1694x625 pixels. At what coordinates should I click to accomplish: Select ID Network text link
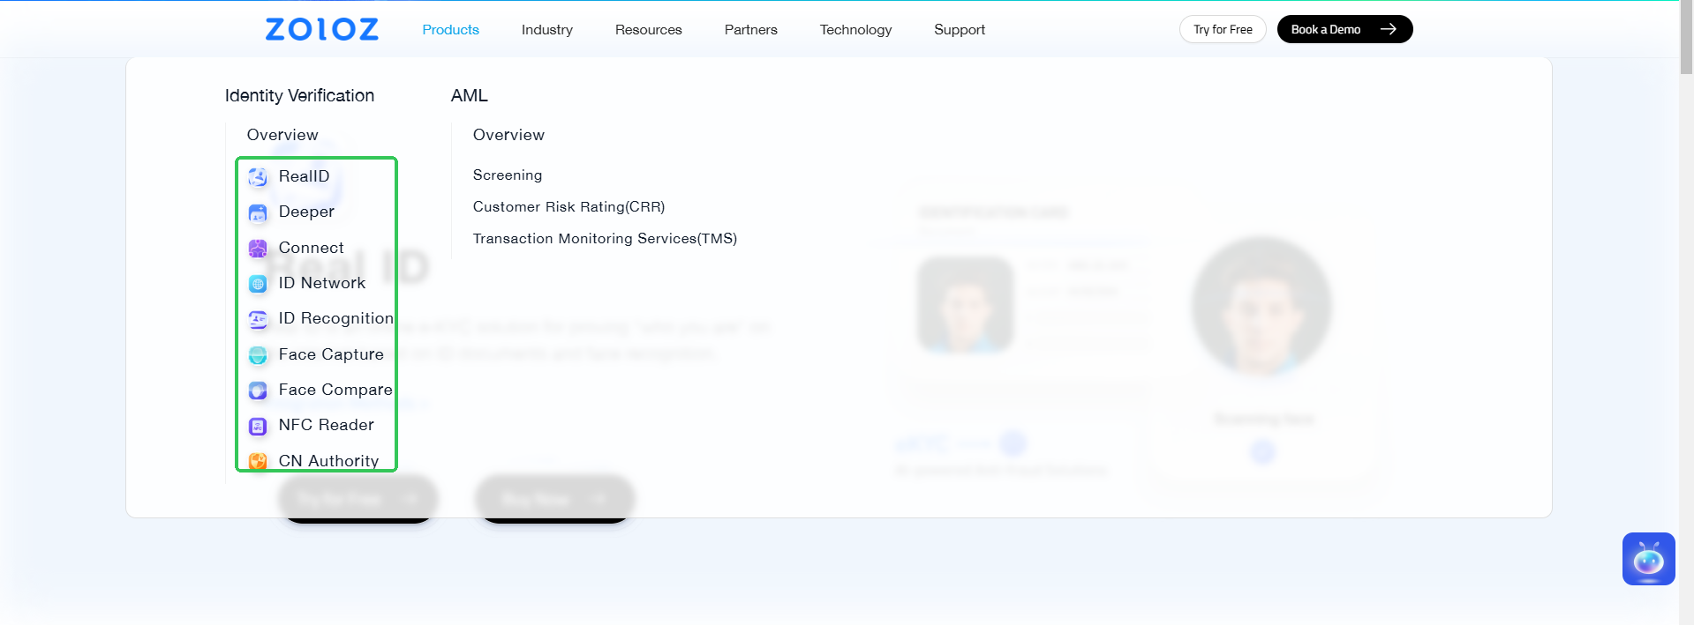pos(321,283)
